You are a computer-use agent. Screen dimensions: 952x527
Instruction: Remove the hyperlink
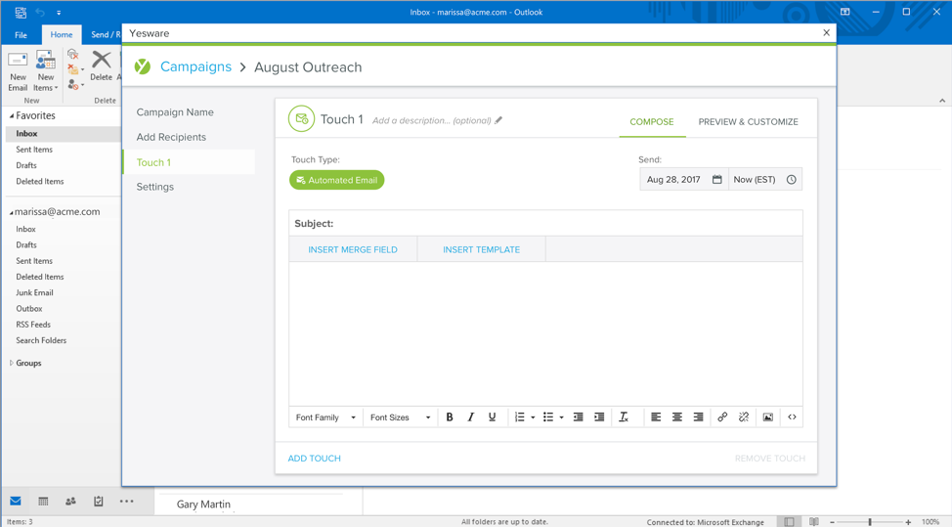(744, 417)
